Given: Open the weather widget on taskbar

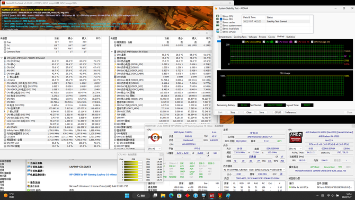Looking at the screenshot, I should [8, 195].
